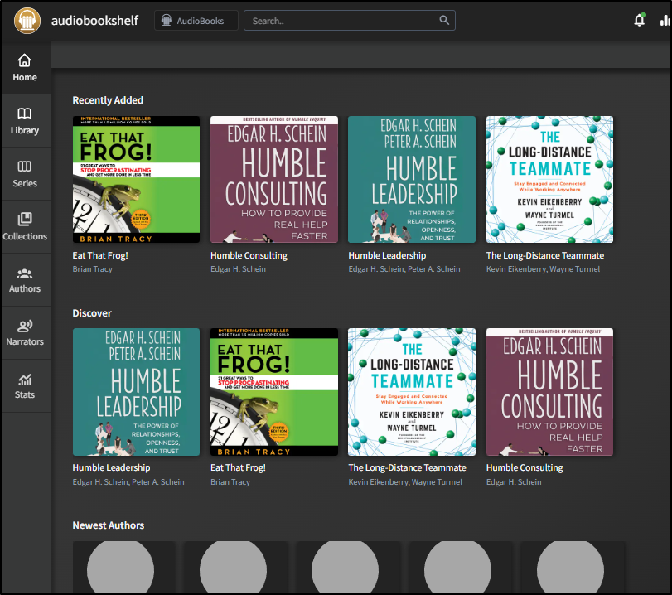Open the Stats sidebar section

(x=25, y=386)
